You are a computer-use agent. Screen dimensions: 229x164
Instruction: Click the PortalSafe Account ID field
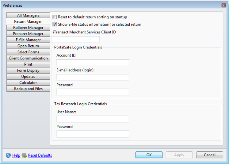(93, 63)
